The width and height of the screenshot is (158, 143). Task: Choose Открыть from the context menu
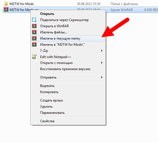coord(47,14)
